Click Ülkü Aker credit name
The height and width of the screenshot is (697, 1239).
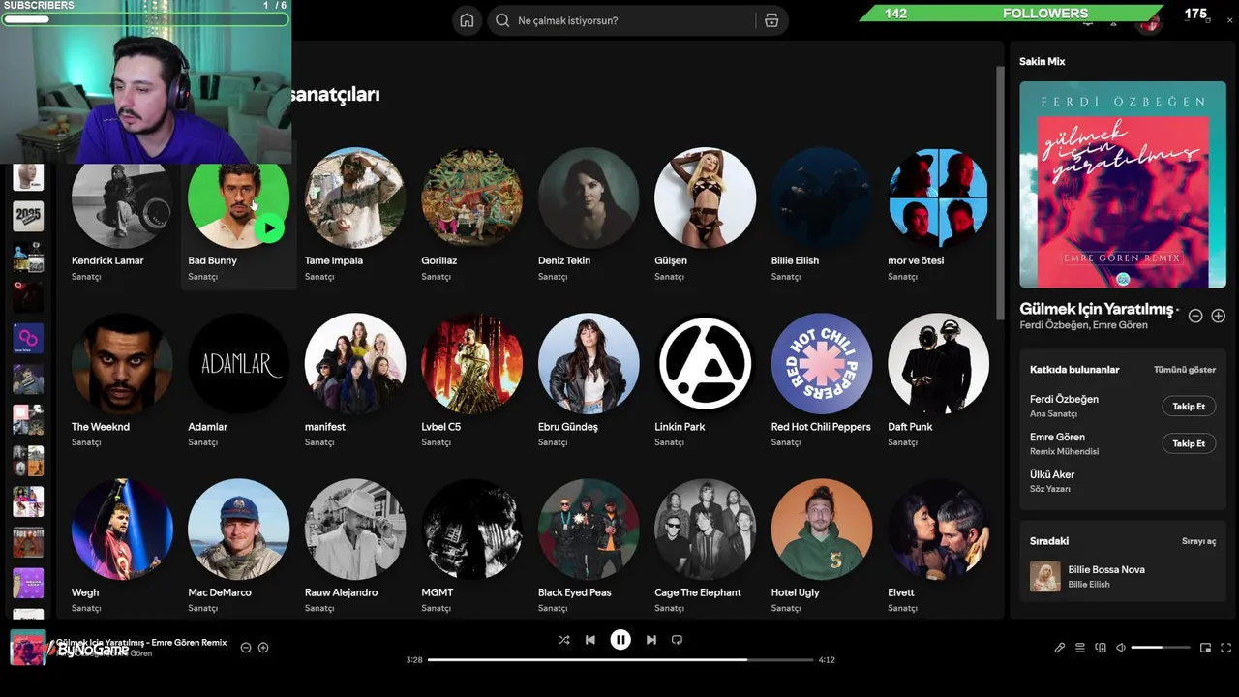pyautogui.click(x=1052, y=474)
